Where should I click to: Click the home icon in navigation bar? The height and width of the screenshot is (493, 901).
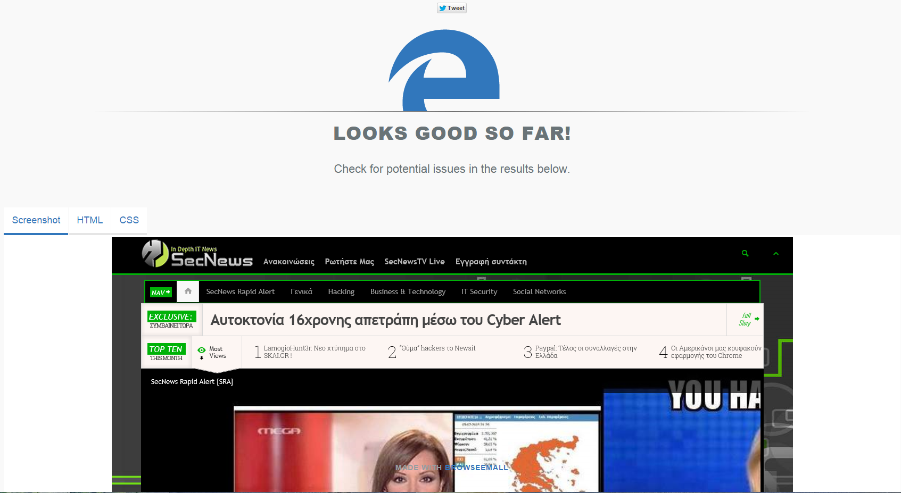(x=188, y=291)
